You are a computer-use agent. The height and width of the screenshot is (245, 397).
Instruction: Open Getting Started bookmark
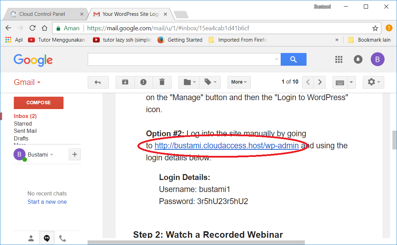tap(180, 40)
